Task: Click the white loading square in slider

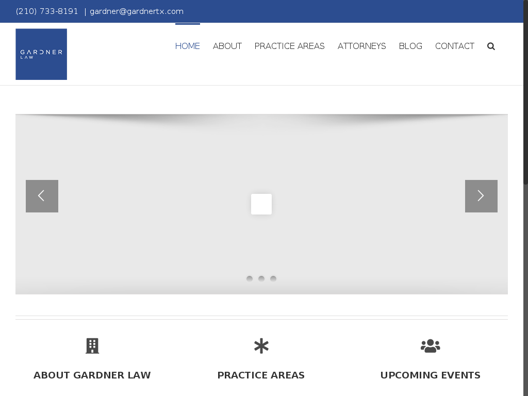Action: click(261, 204)
